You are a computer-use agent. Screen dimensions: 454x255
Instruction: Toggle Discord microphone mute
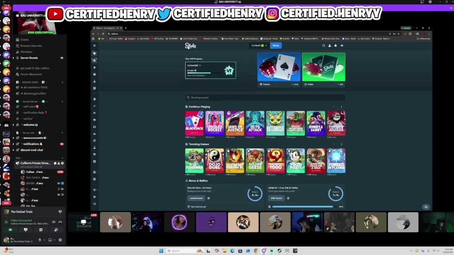point(40,240)
